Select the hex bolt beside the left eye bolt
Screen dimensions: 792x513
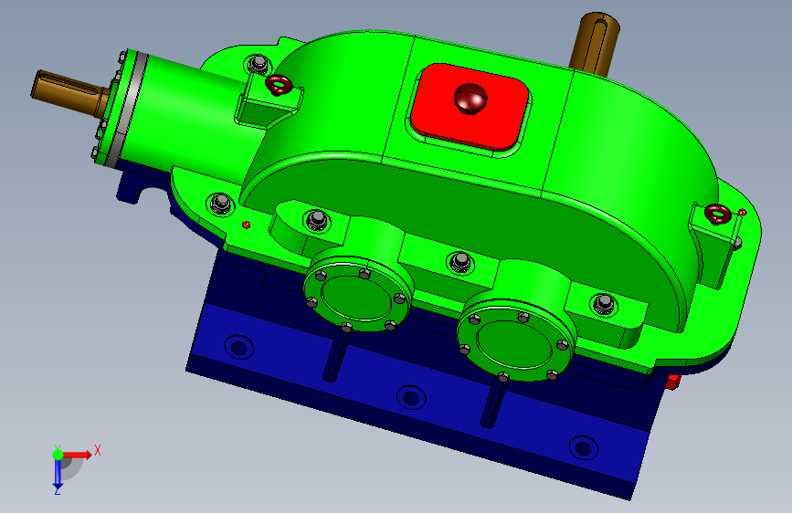point(259,65)
